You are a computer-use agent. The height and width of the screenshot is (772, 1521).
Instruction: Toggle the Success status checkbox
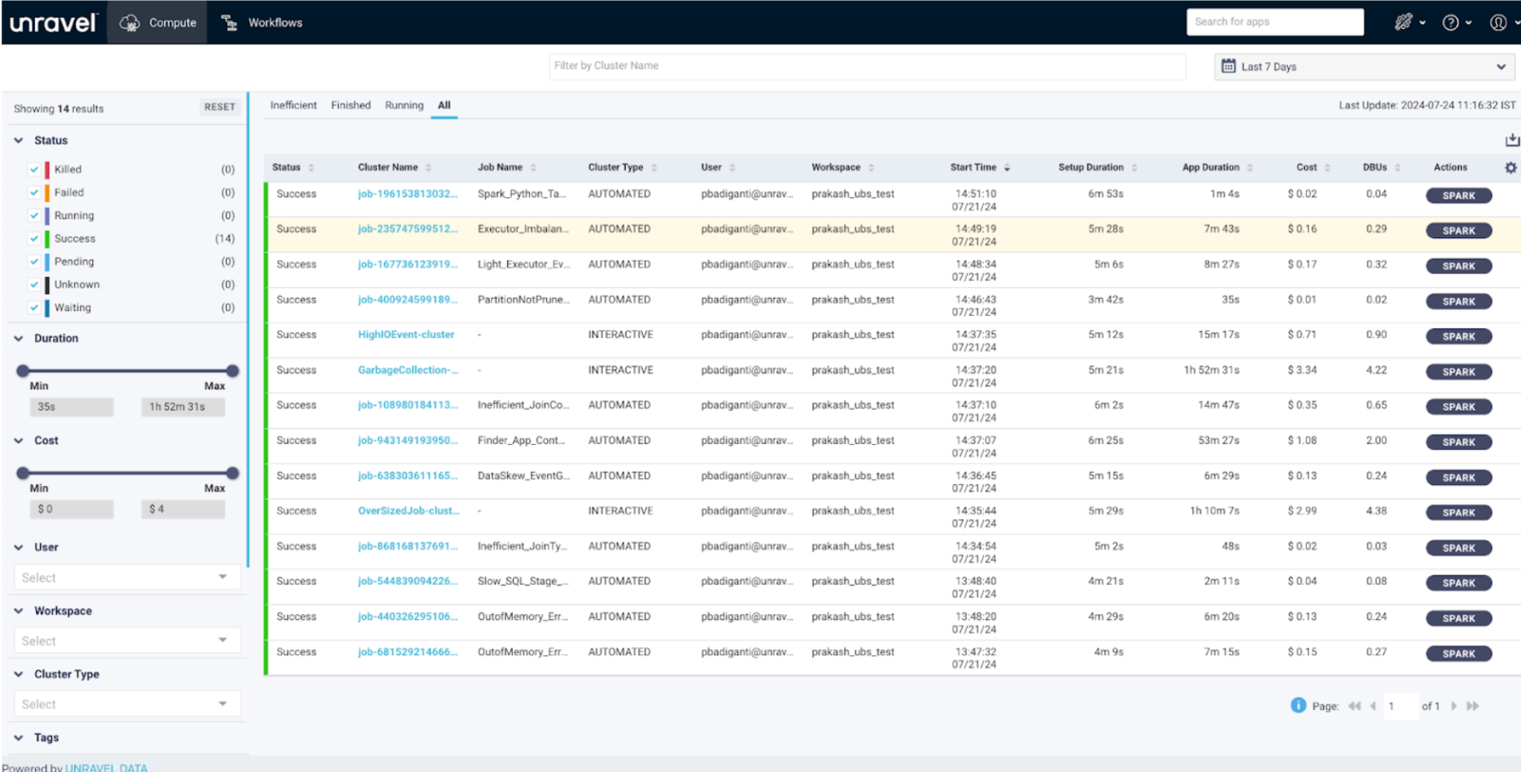coord(34,238)
